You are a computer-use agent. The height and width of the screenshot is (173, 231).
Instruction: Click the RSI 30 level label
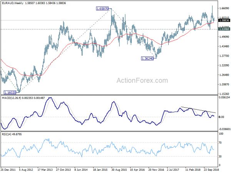coord(220,156)
